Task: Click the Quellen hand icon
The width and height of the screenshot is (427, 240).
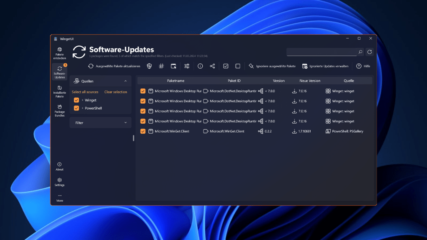Action: click(76, 81)
